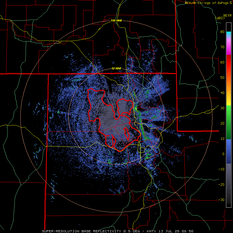Click the 20 value on the dBZ scale

(222, 123)
